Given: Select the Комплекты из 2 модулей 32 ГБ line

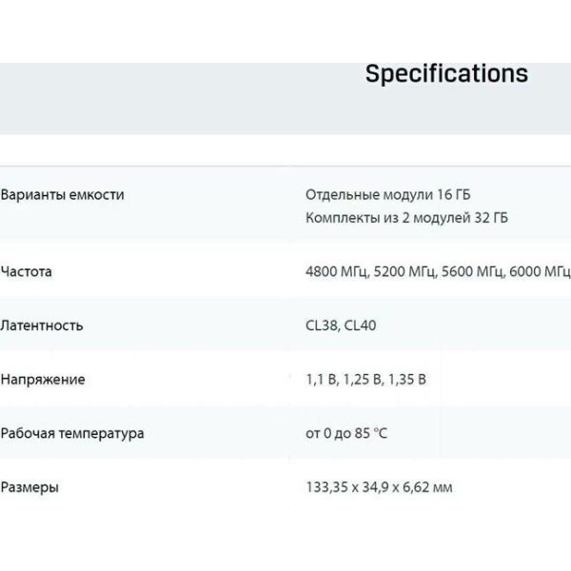Looking at the screenshot, I should (x=406, y=218).
